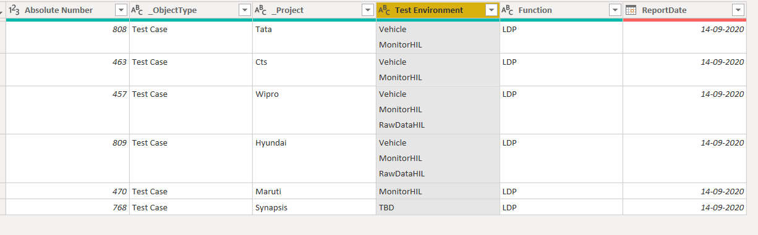Image resolution: width=758 pixels, height=235 pixels.
Task: Click the Test Case cell in the Hyundai row
Action: (x=191, y=159)
